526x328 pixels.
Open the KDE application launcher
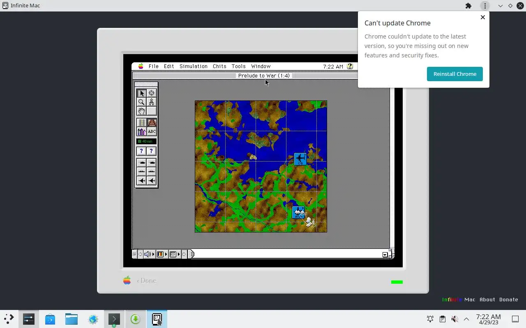[9, 319]
